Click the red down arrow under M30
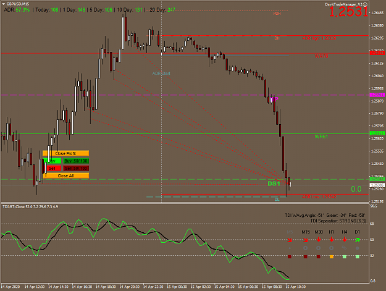Image resolution: width=386 pixels, height=291 pixels. click(319, 239)
